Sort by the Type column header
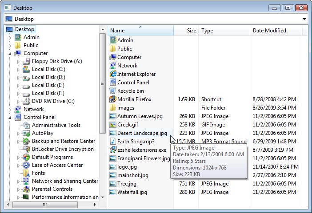 (x=224, y=31)
